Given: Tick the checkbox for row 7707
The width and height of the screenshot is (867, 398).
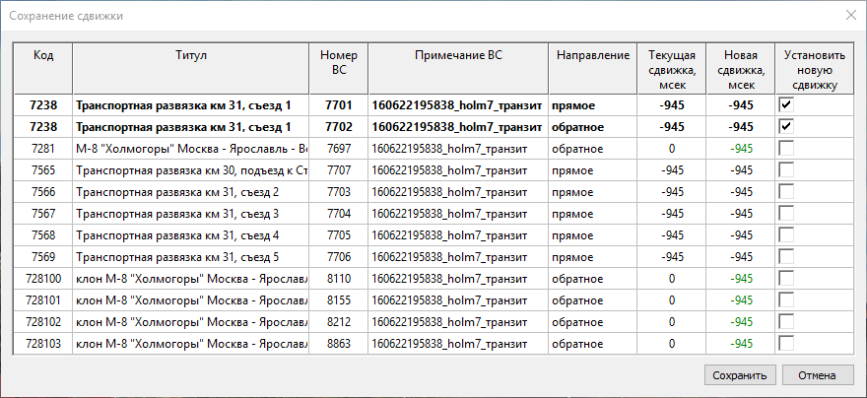Looking at the screenshot, I should pos(786,169).
